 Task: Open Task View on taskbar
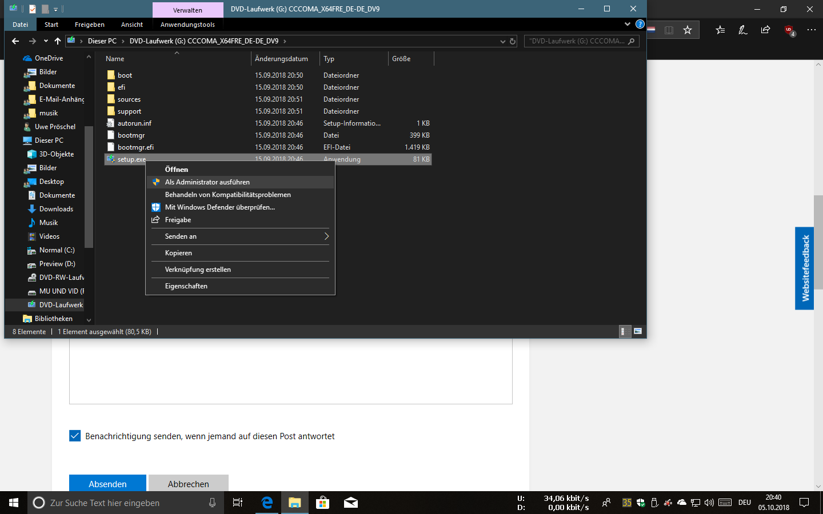238,503
